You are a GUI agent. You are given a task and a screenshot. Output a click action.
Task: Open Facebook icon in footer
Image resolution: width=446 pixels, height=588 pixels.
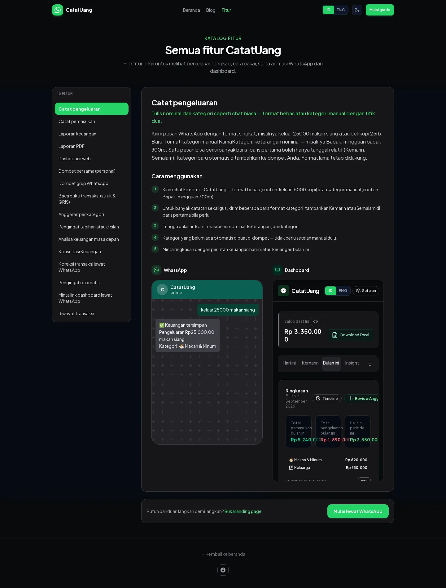[223, 570]
